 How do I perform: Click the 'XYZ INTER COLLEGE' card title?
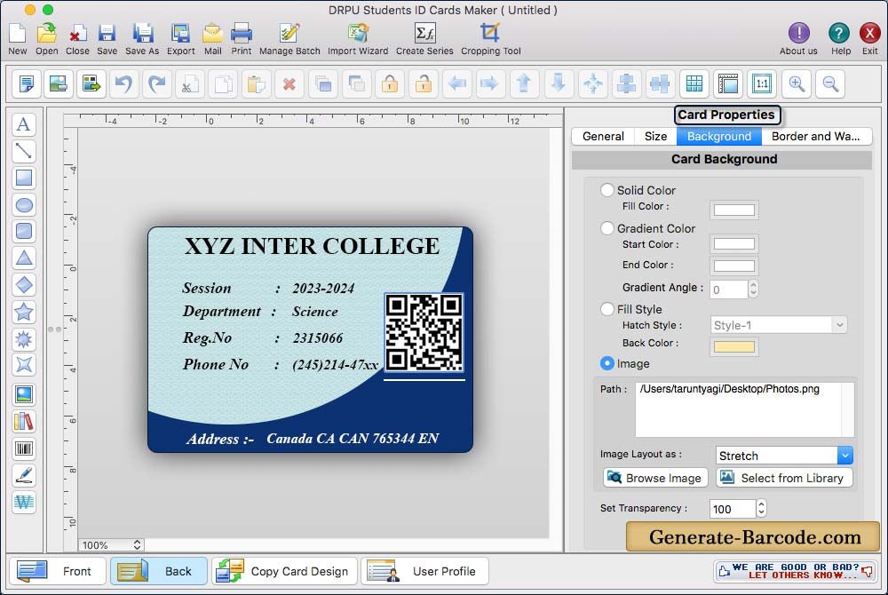tap(312, 246)
